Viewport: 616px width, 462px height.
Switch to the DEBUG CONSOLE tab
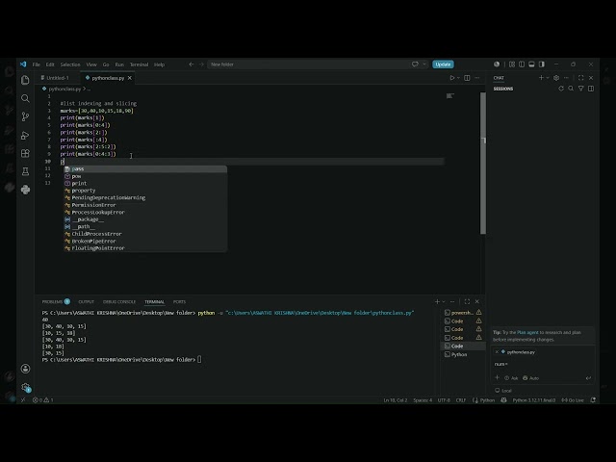[119, 301]
